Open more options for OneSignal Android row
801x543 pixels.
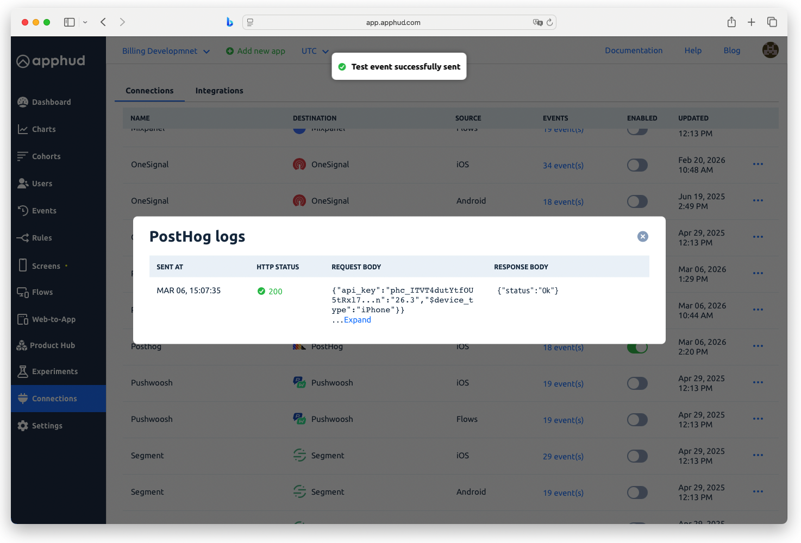(x=758, y=200)
